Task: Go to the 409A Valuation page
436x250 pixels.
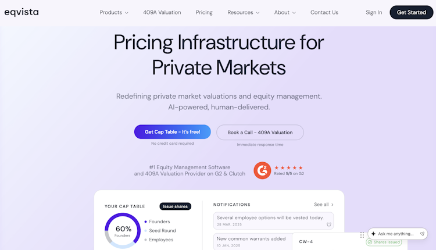Action: coord(162,12)
